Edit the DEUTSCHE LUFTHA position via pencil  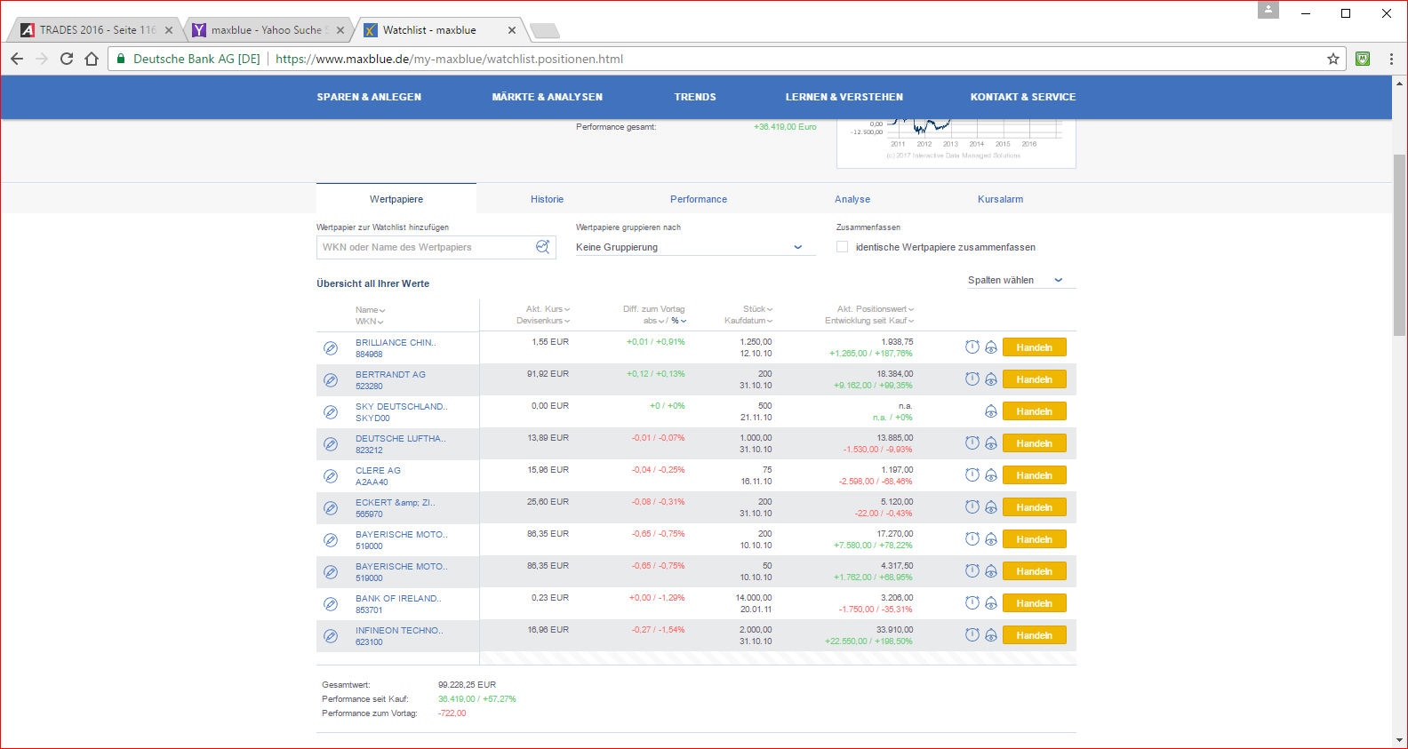331,444
